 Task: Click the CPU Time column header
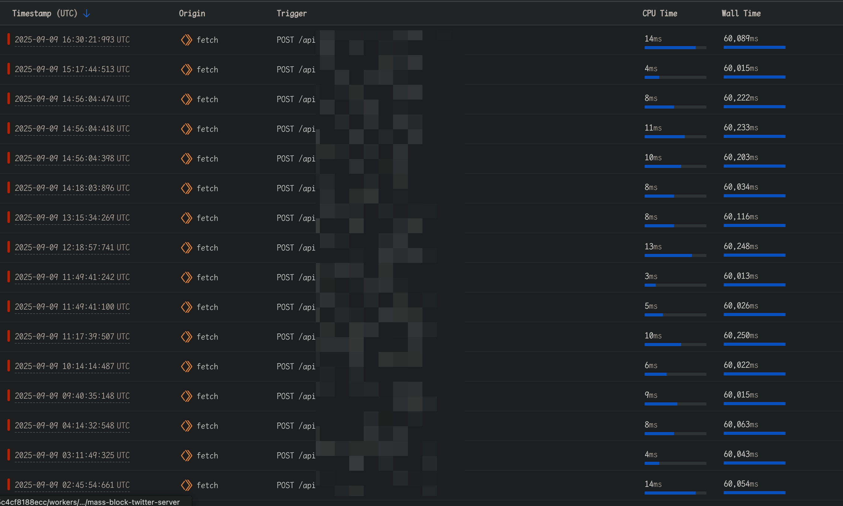(659, 13)
